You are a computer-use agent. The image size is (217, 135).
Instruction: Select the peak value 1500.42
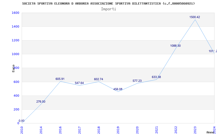(194, 17)
